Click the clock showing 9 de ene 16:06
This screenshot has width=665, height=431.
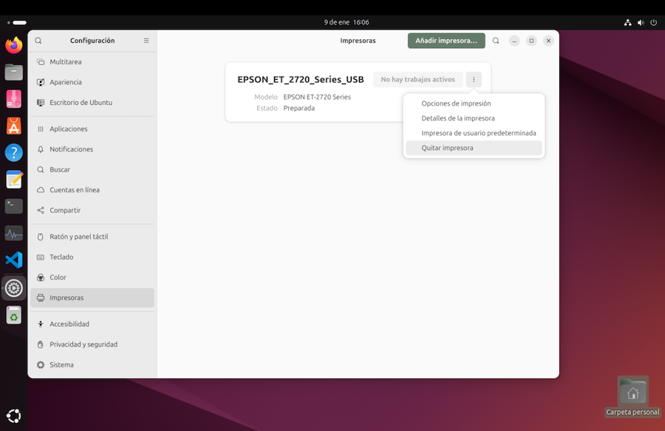pos(347,22)
